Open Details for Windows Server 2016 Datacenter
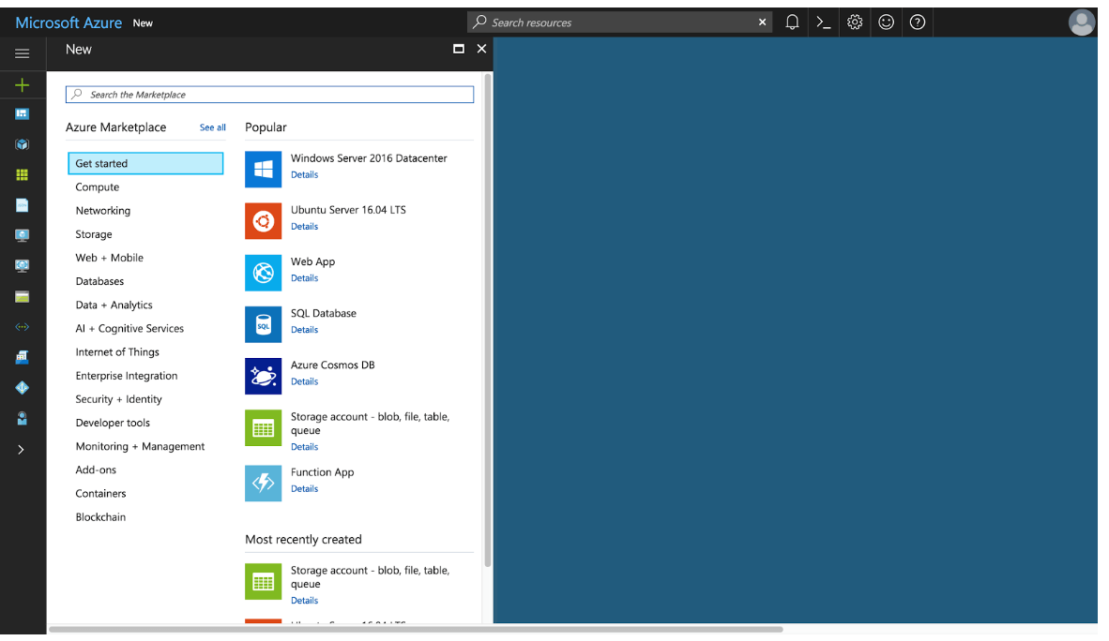 click(x=304, y=174)
